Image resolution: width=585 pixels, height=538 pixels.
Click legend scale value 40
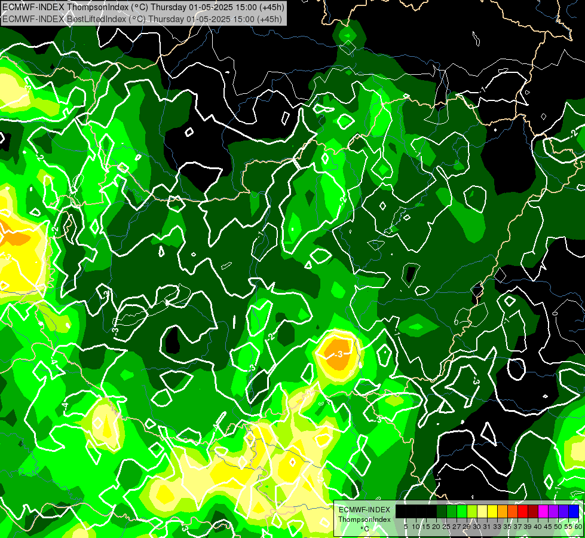[538, 527]
